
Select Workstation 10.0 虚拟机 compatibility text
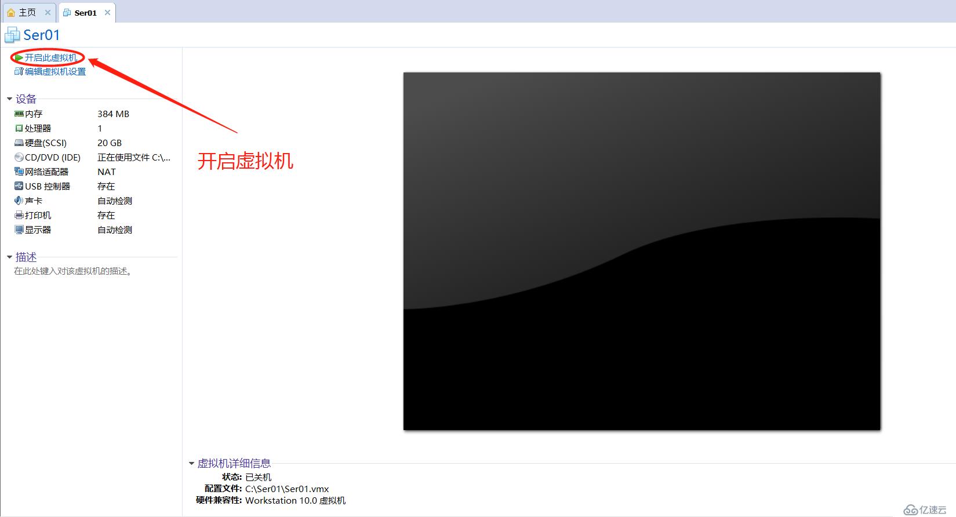click(296, 501)
